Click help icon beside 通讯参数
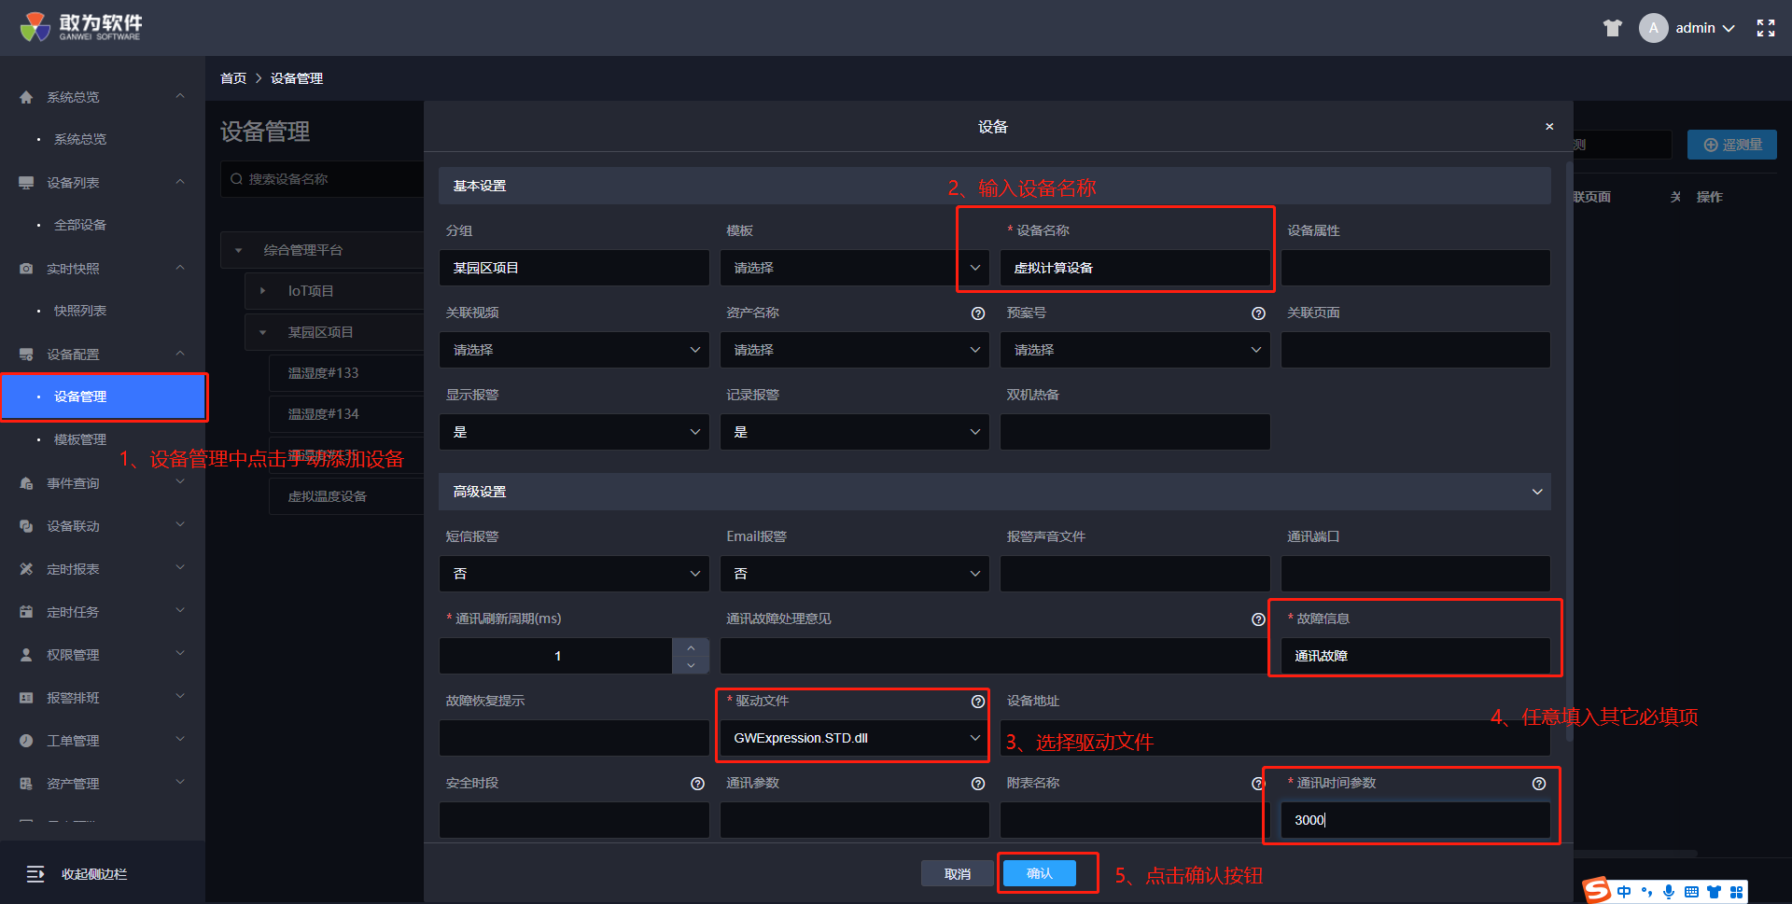The height and width of the screenshot is (904, 1792). 977,784
